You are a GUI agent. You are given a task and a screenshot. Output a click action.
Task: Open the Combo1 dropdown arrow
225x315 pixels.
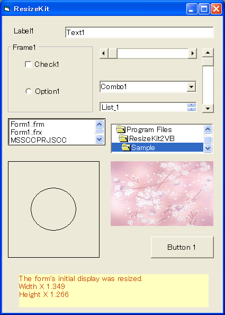191,87
